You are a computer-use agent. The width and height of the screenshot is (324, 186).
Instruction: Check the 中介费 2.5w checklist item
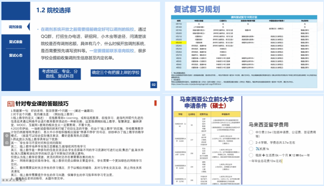coord(251,132)
